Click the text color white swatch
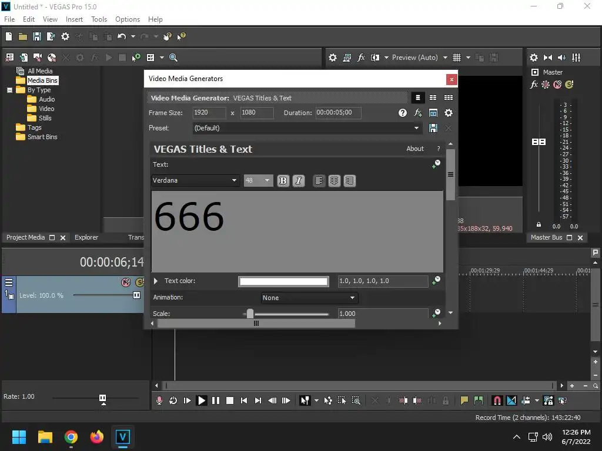This screenshot has height=451, width=602. tap(283, 281)
